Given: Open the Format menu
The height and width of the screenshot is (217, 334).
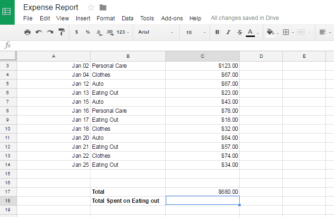Looking at the screenshot, I should [106, 18].
